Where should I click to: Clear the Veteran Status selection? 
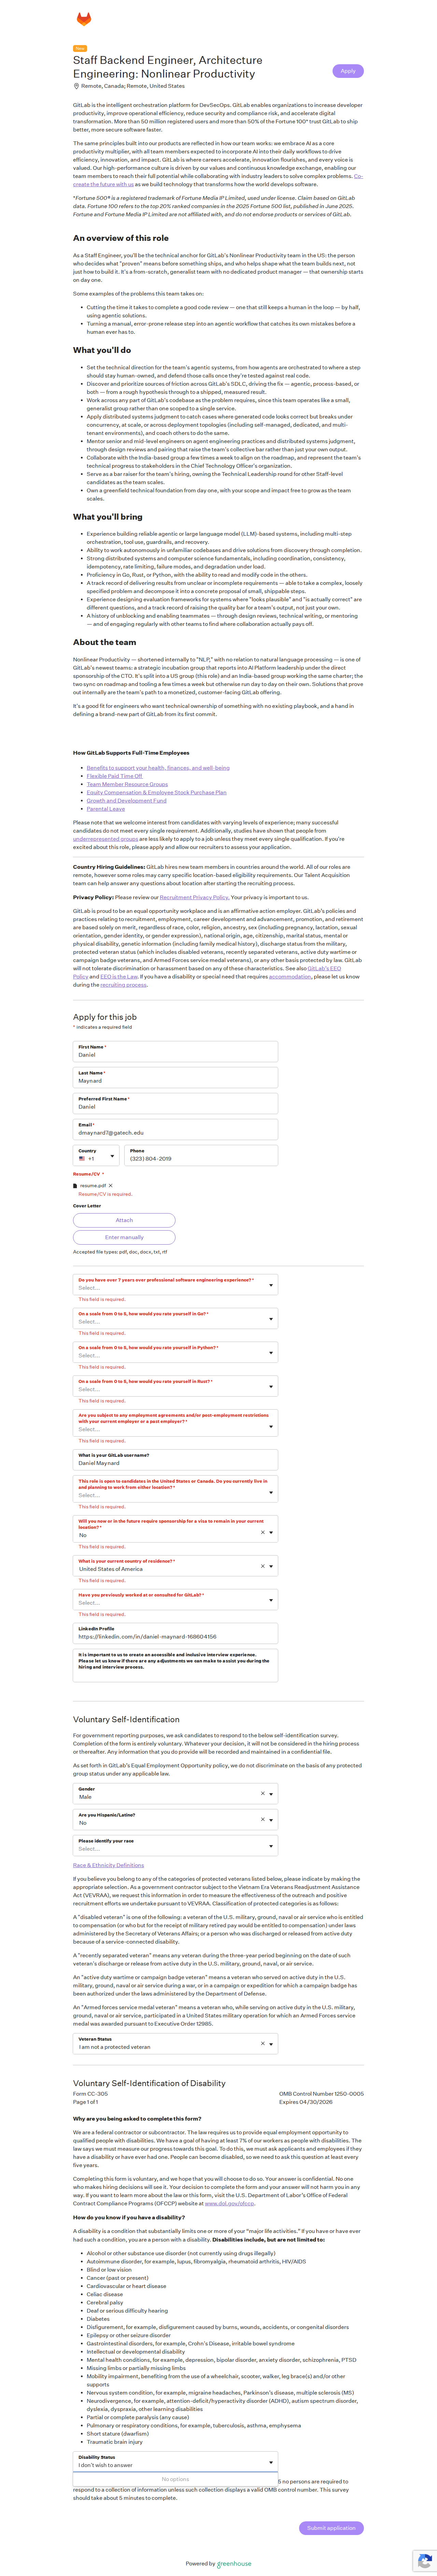click(x=263, y=2043)
